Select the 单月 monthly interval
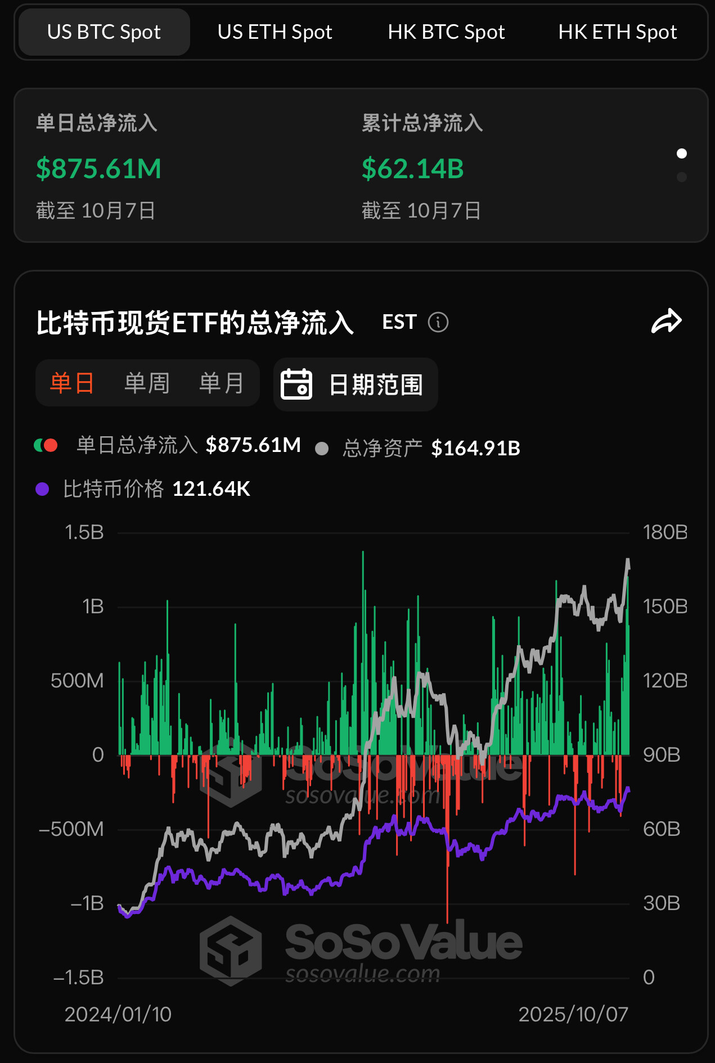Viewport: 715px width, 1063px height. [222, 383]
